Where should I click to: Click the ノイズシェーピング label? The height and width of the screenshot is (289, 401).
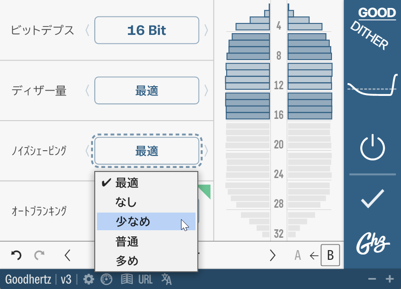point(39,151)
